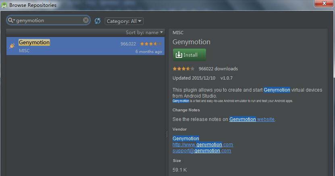Click the 'Size' heading in details pane
This screenshot has width=335, height=176.
(x=177, y=160)
